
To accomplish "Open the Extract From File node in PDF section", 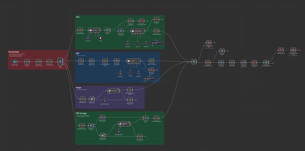I will click(x=91, y=61).
